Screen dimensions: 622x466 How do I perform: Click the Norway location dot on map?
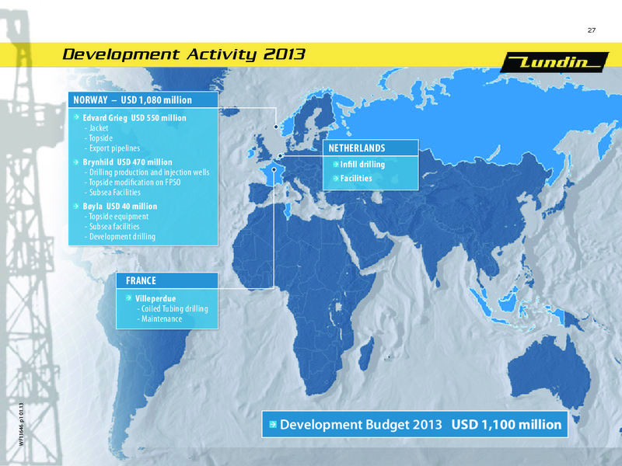[276, 127]
